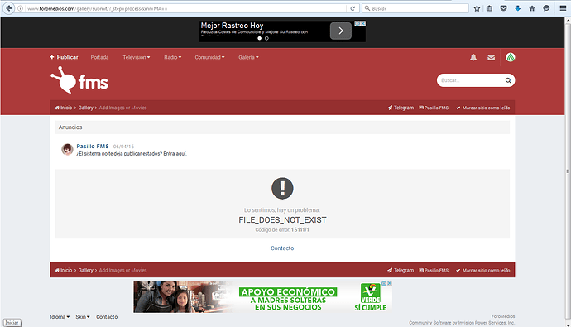Go to browser home page icon
This screenshot has width=571, height=327.
click(532, 8)
